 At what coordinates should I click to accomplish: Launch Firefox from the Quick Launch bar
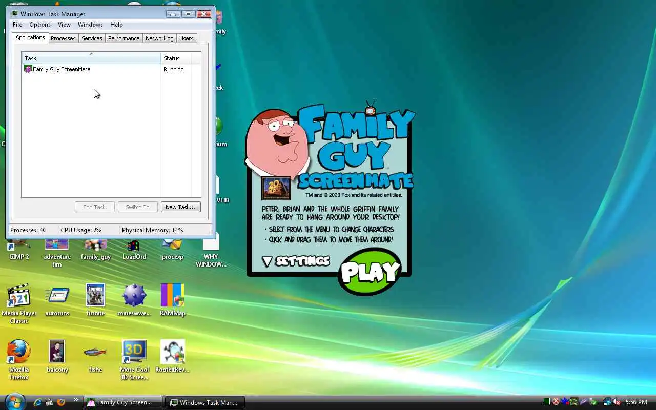click(x=61, y=402)
